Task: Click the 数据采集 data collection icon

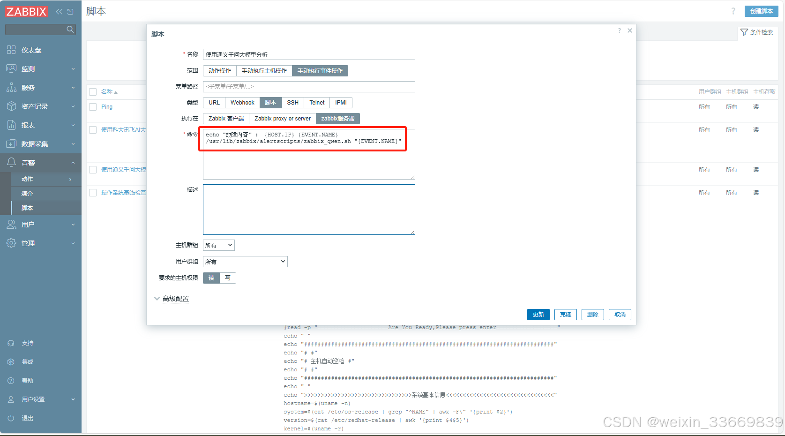Action: point(11,143)
